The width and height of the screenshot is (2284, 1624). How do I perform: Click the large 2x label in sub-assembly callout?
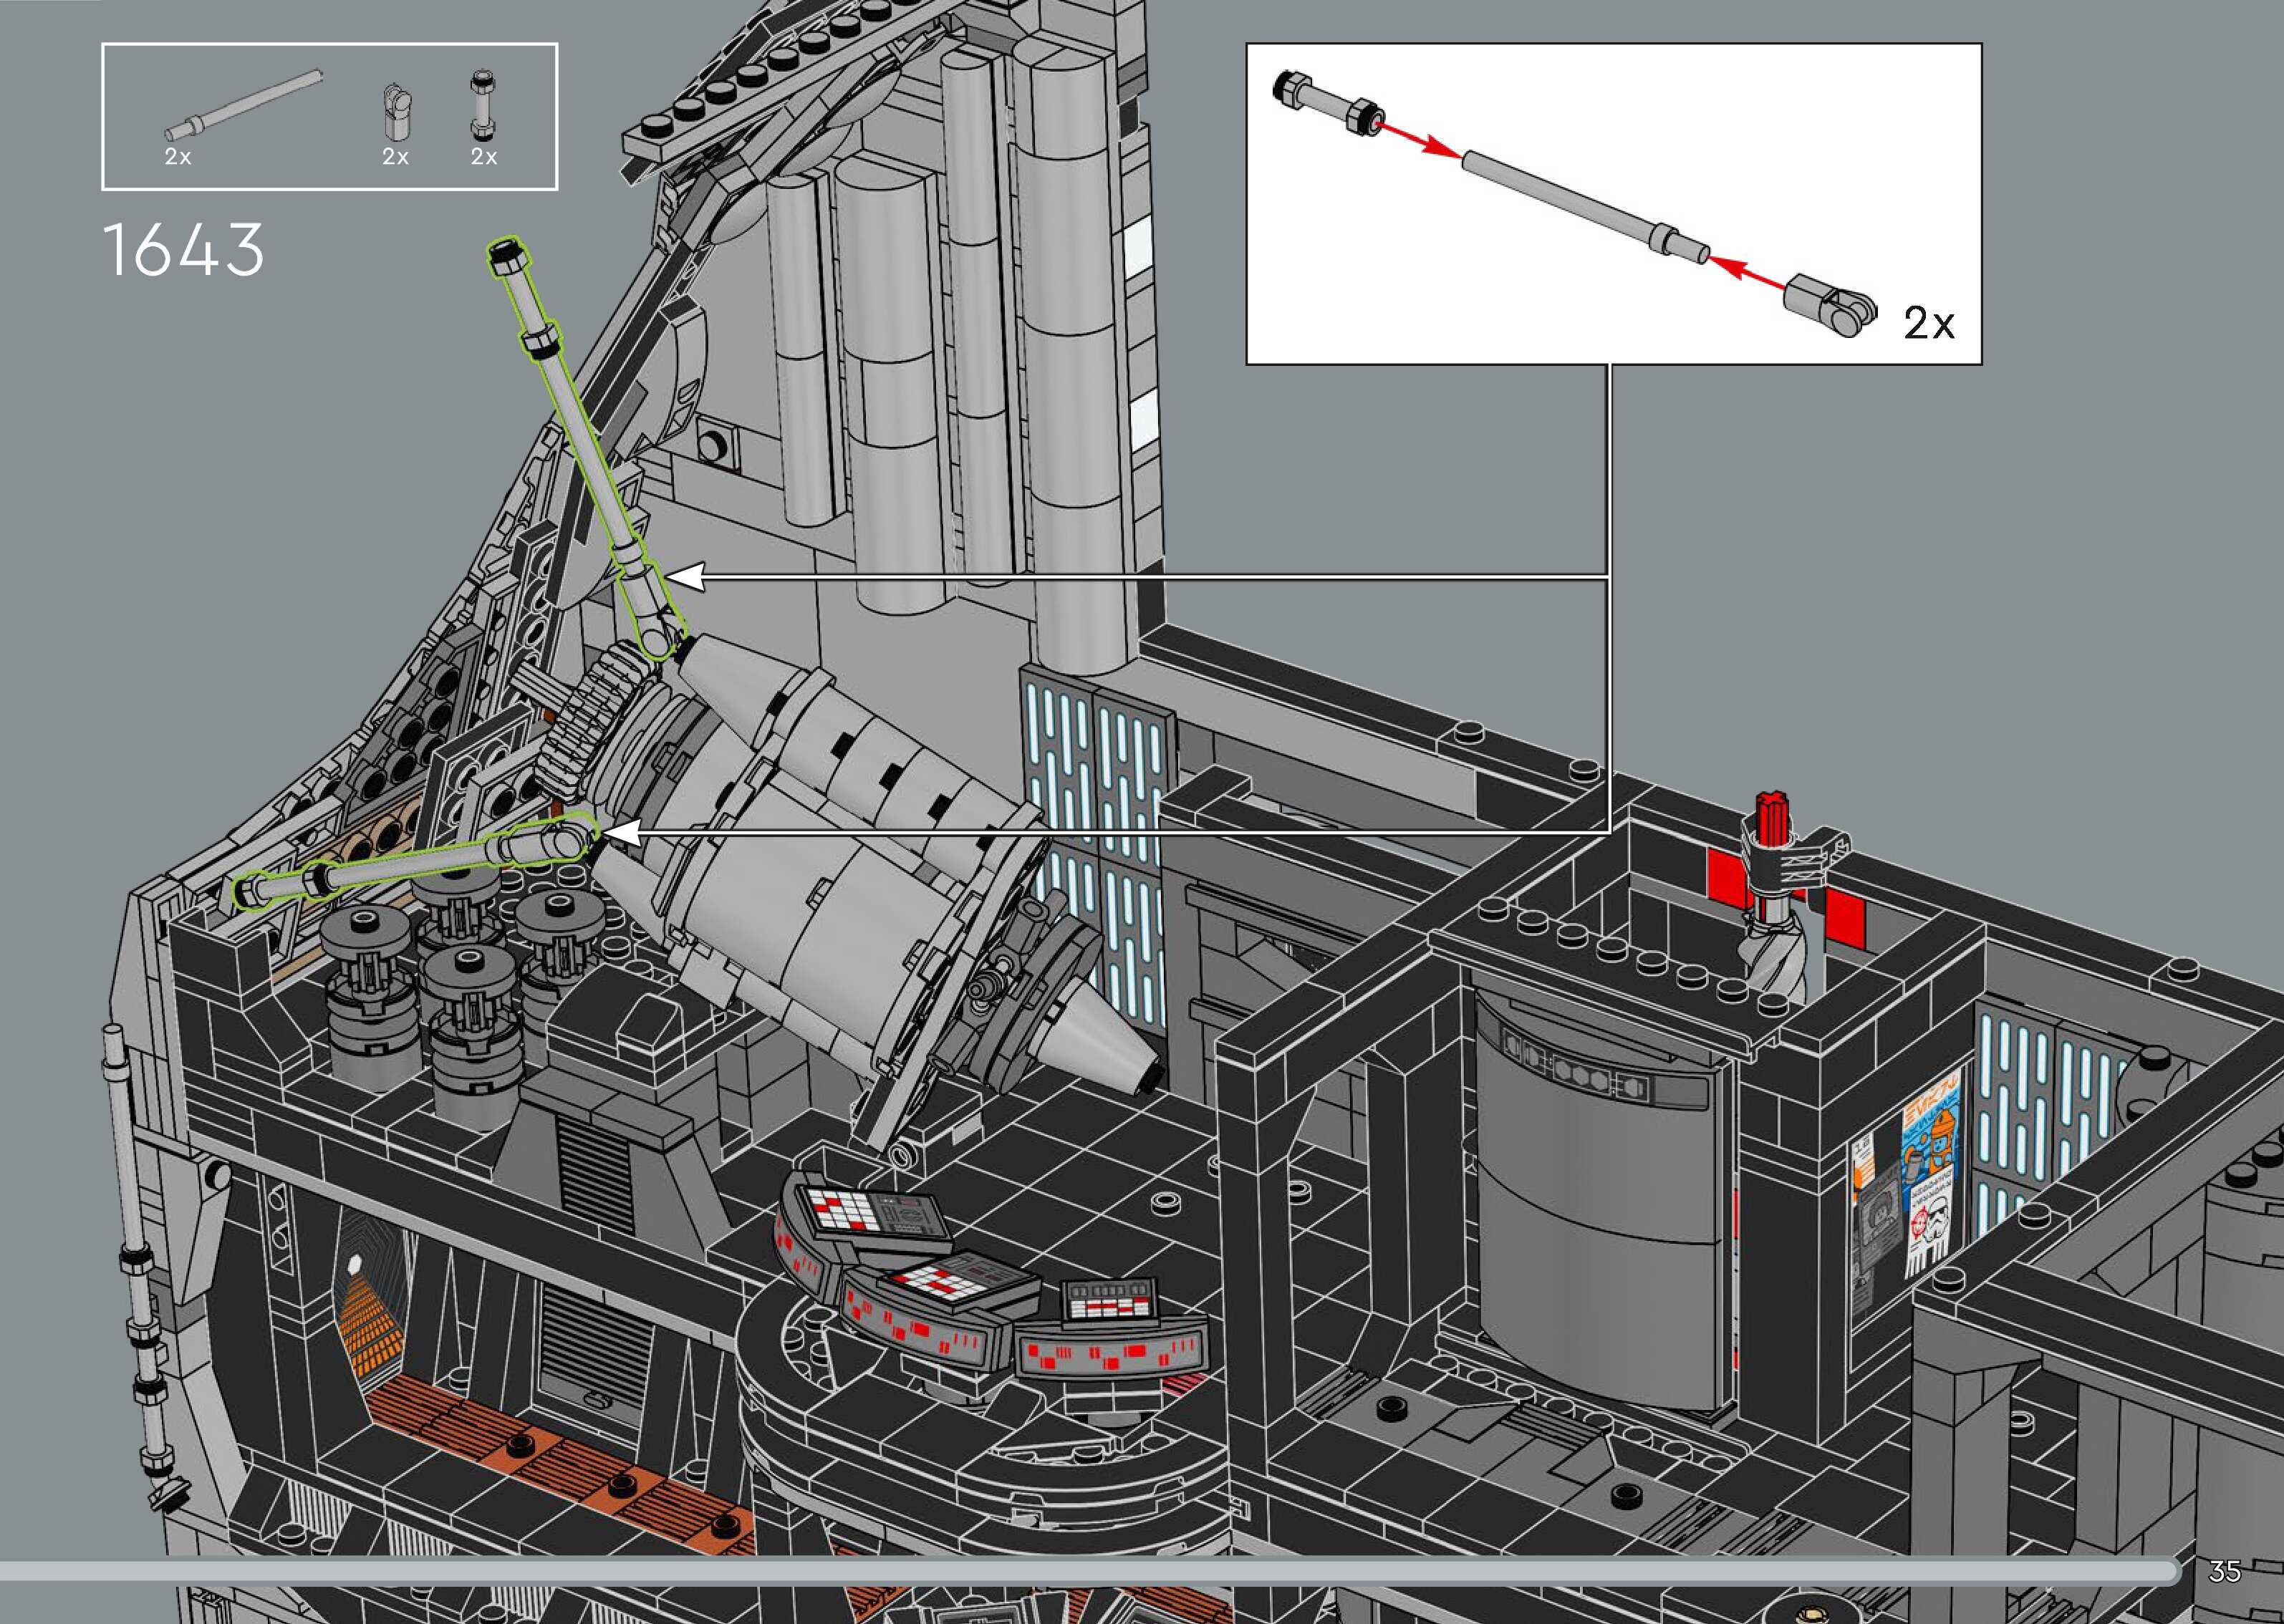pos(1928,323)
